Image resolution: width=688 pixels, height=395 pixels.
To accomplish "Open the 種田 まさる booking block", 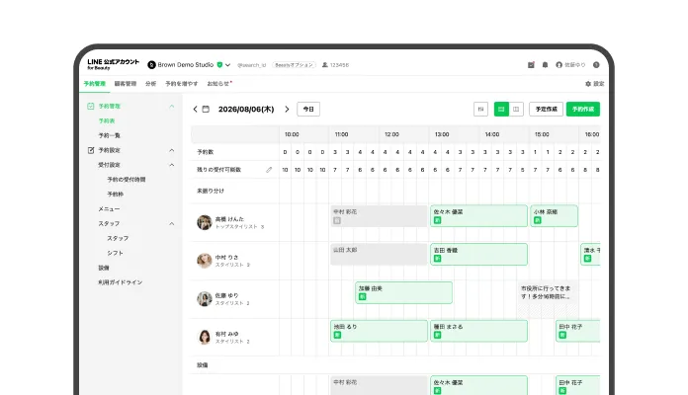I will tap(479, 331).
